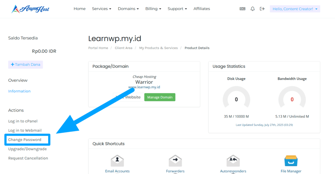The height and width of the screenshot is (174, 335).
Task: Expand the Services menu
Action: 101,9
